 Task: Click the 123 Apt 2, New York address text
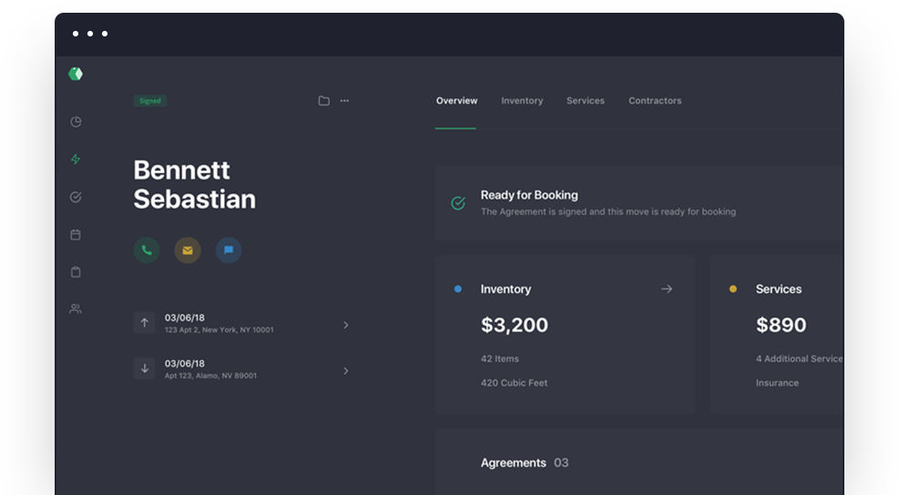(219, 330)
